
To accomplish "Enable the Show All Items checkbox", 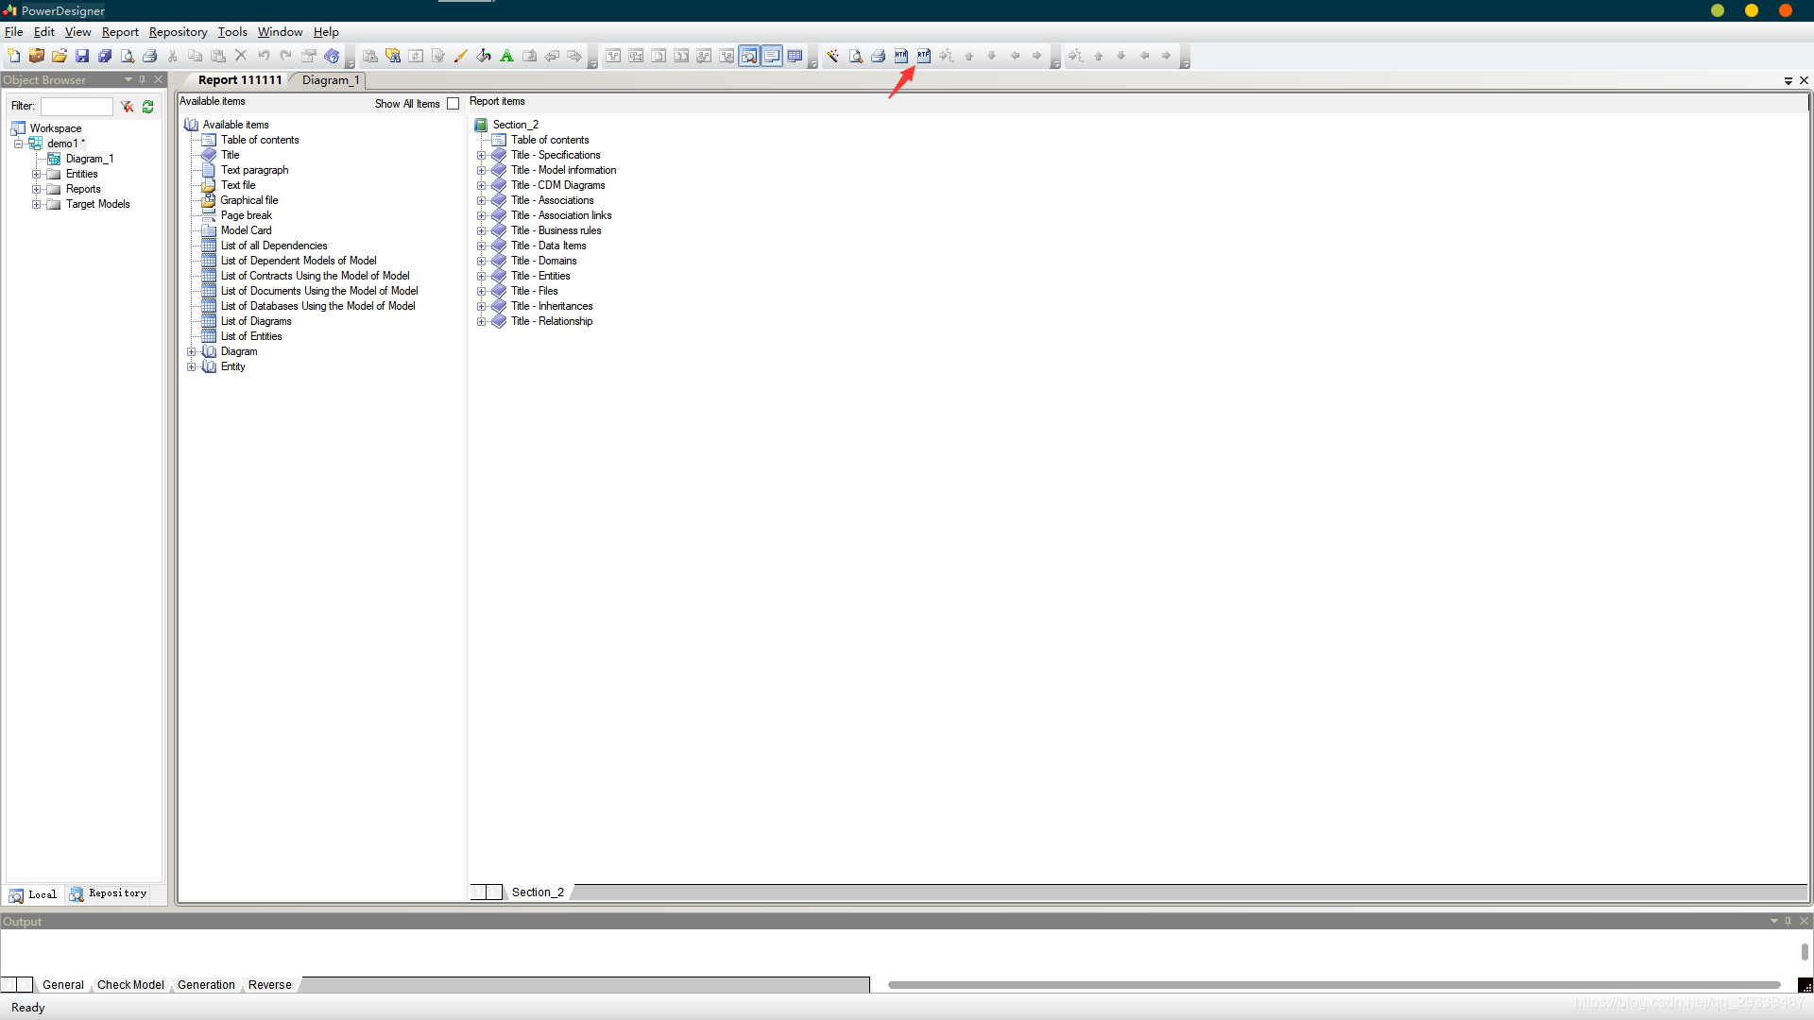I will click(x=453, y=104).
